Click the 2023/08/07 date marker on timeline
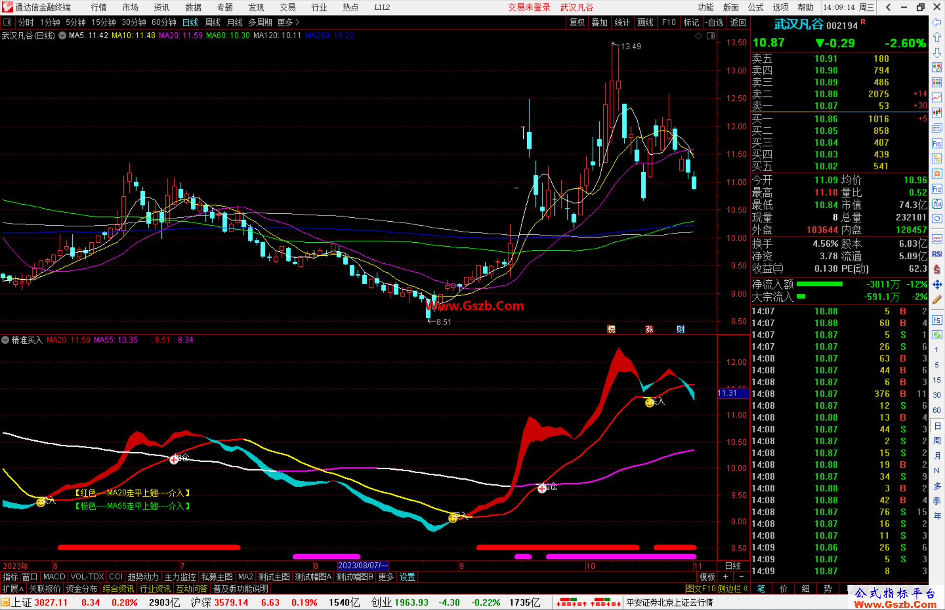This screenshot has width=945, height=610. [363, 565]
